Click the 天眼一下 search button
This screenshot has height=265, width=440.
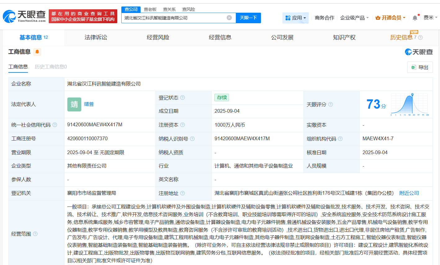248,18
